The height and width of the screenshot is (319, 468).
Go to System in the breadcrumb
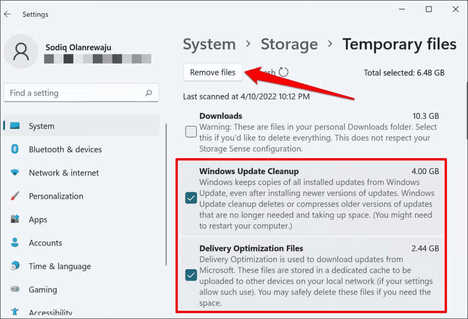[209, 44]
